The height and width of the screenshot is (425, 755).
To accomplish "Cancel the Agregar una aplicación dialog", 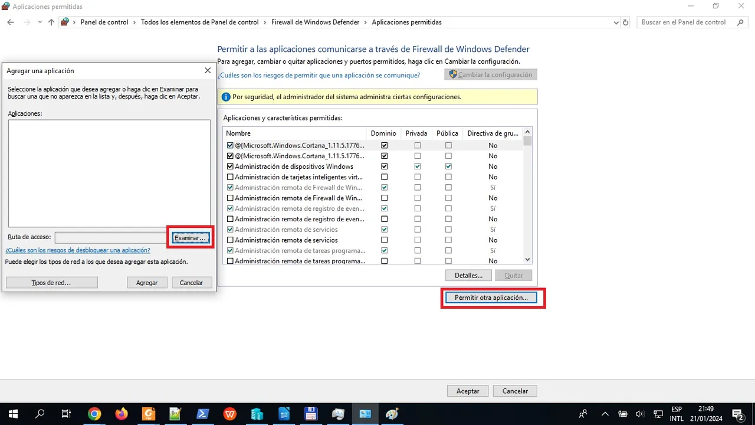I will [191, 283].
